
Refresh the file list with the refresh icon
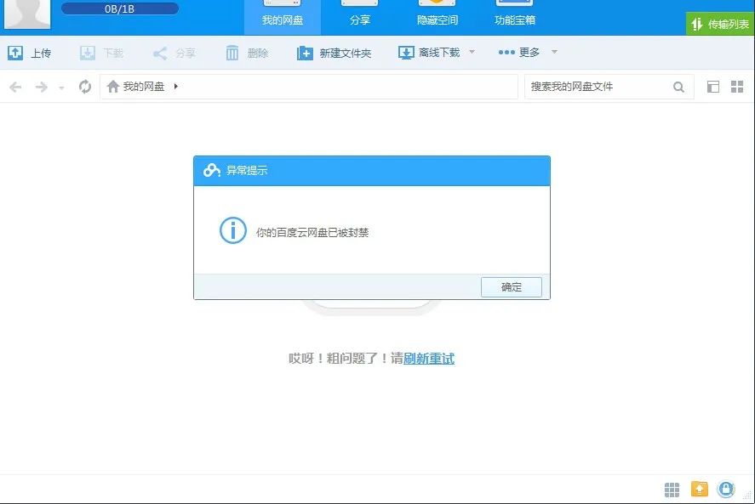84,86
